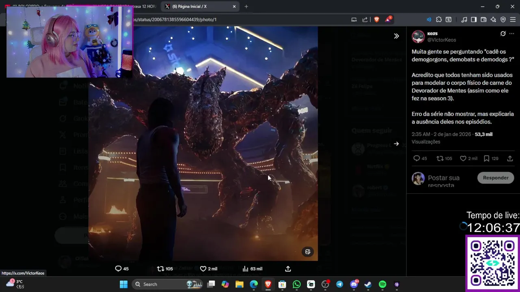Open the Grok icon on the tweet header
Viewport: 520px width, 292px height.
(503, 34)
